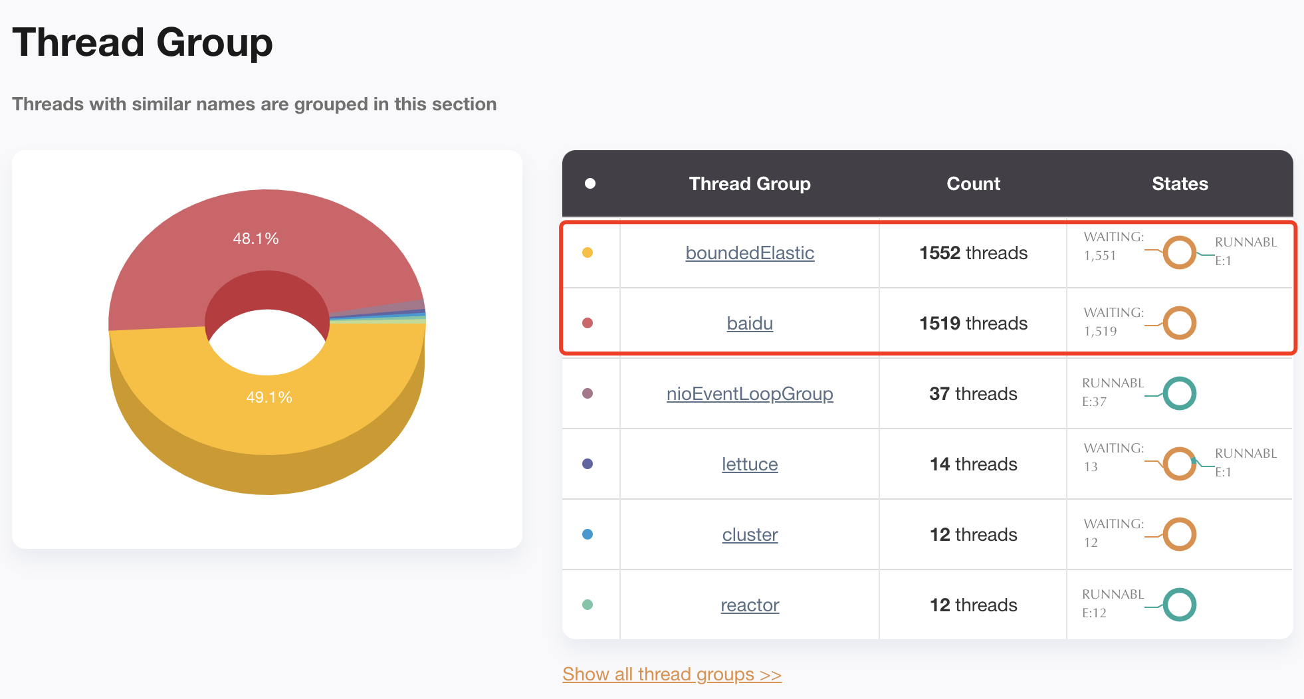
Task: Click the States column header
Action: click(1180, 184)
